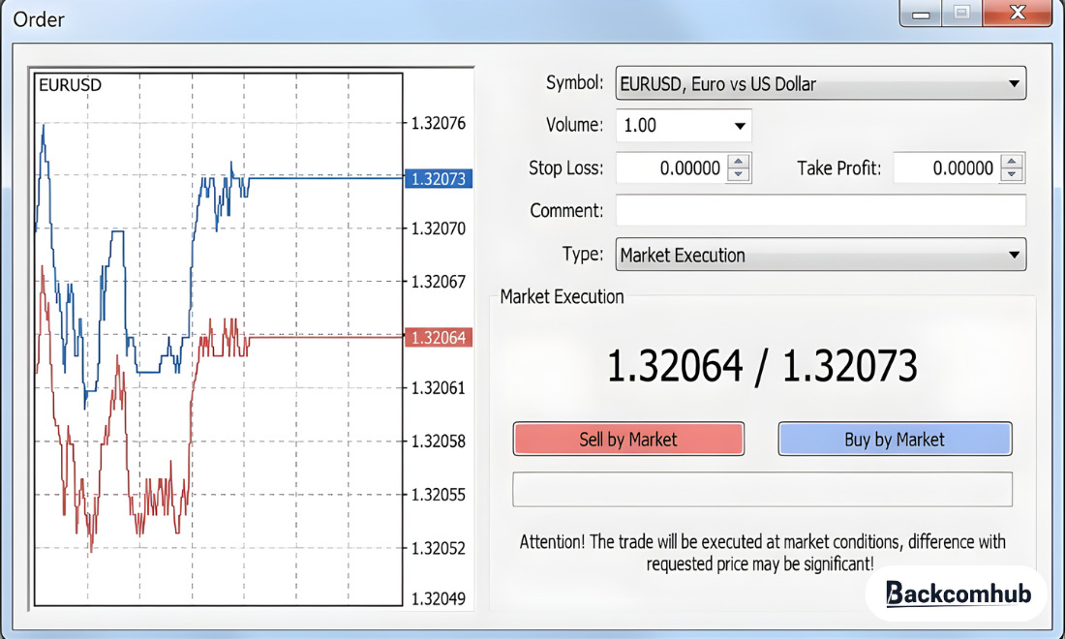Click the blue ask price tag 1.32073

coord(438,178)
